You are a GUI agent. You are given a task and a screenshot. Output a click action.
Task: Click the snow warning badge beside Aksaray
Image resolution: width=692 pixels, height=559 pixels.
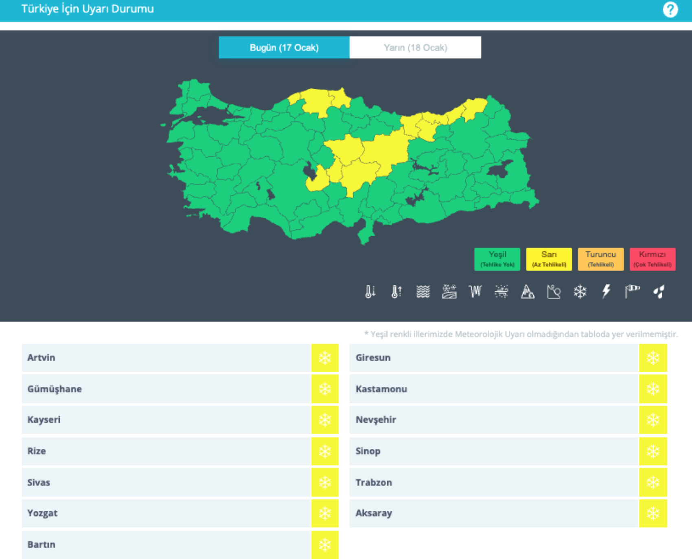click(x=653, y=513)
